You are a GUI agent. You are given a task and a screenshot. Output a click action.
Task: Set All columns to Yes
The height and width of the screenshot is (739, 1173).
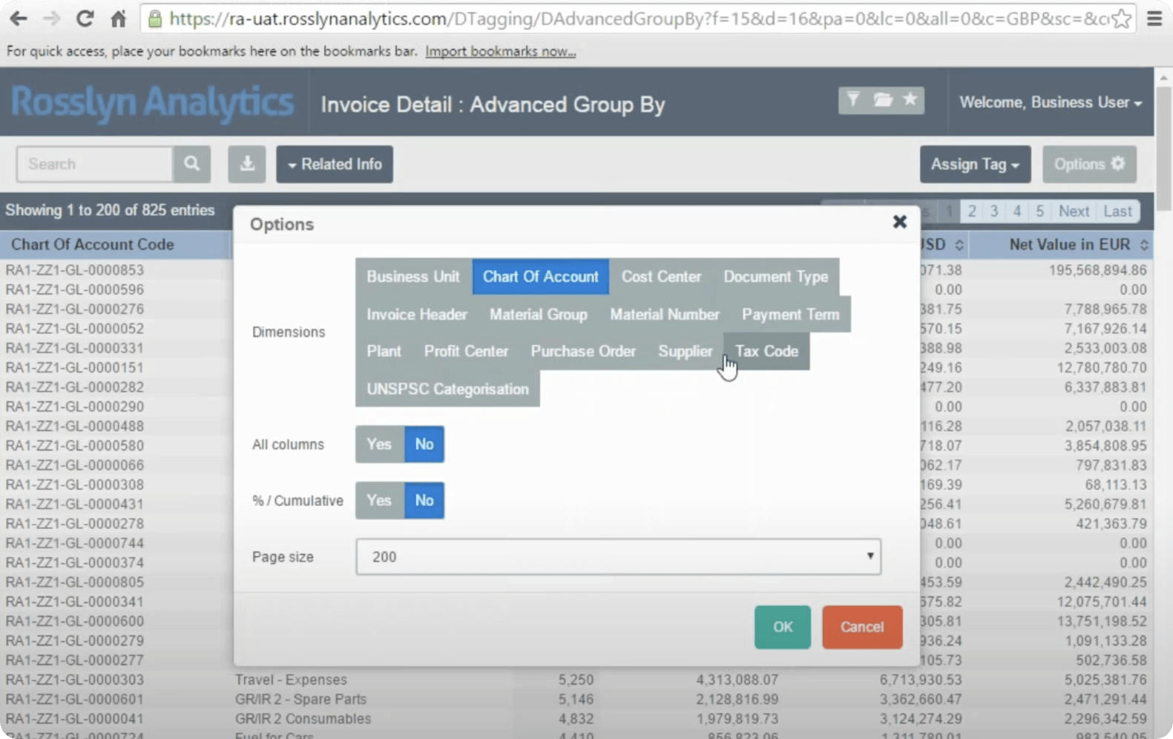[379, 444]
